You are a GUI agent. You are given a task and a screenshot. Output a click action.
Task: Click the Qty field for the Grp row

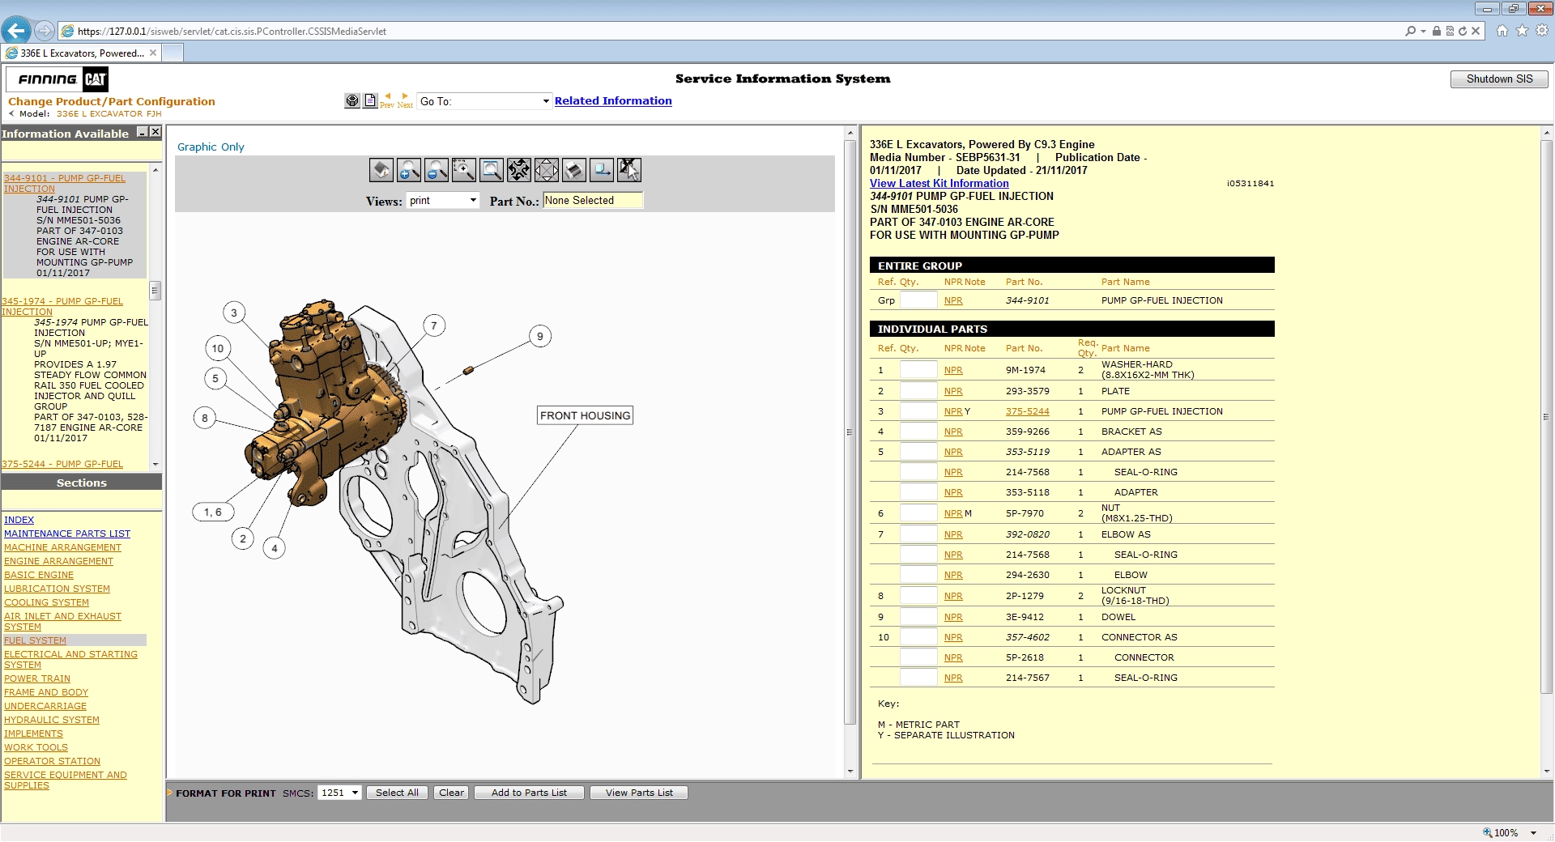coord(918,300)
